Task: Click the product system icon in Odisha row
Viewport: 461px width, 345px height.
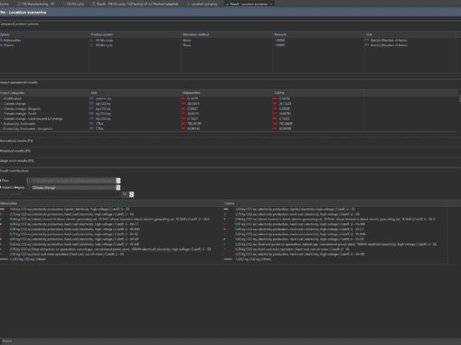Action: click(x=92, y=45)
